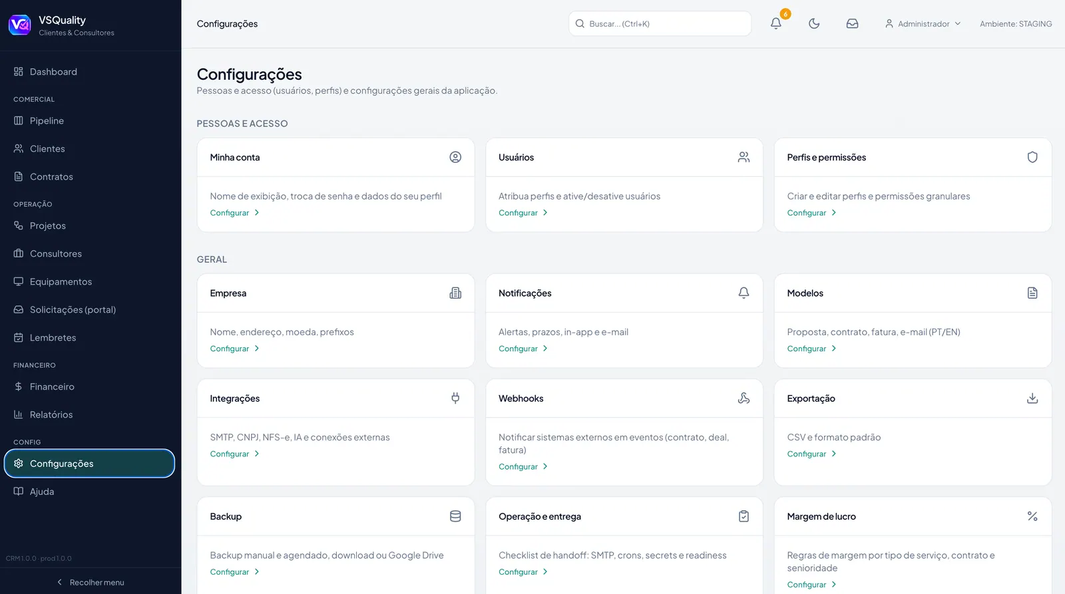Open the Administrador user dropdown
This screenshot has height=594, width=1065.
tap(923, 23)
